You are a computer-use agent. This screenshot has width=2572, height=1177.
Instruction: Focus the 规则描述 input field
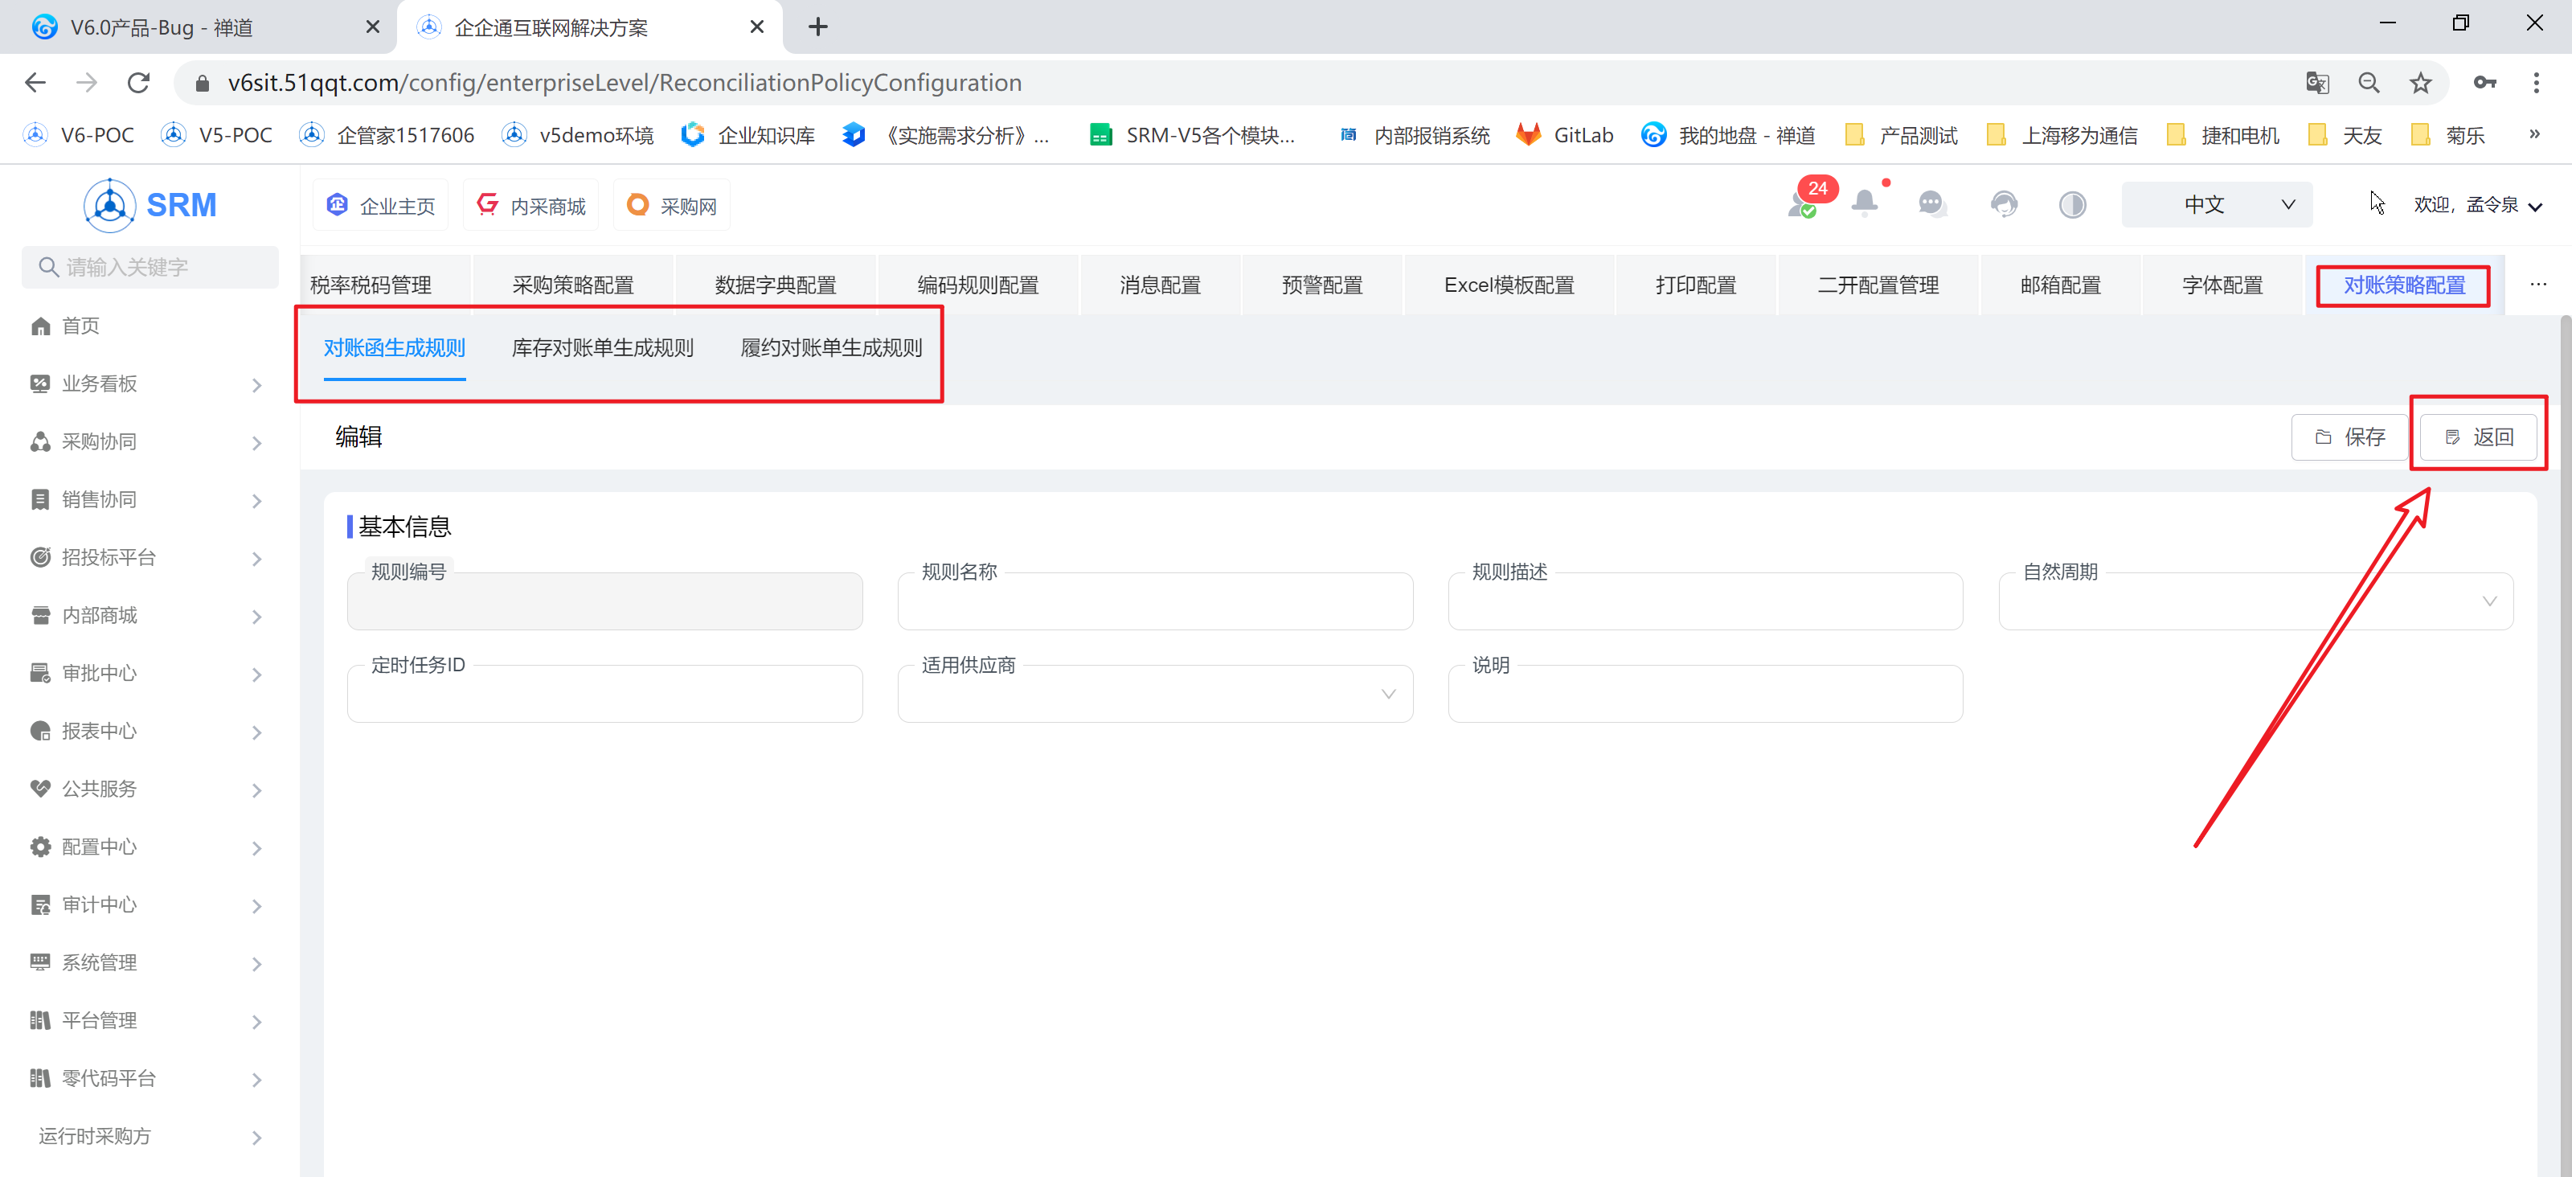pyautogui.click(x=1706, y=601)
